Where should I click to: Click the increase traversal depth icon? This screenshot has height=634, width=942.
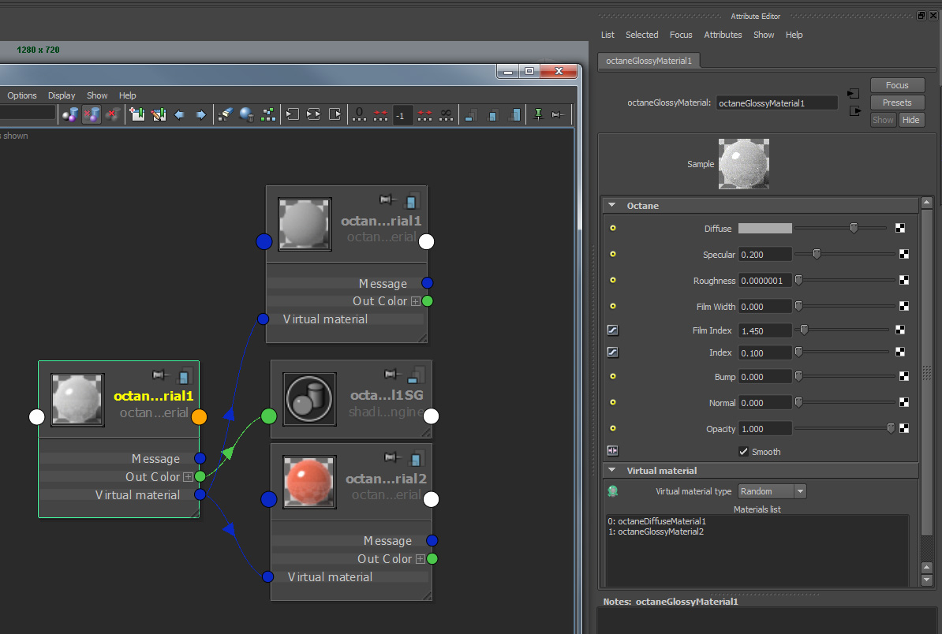[424, 114]
